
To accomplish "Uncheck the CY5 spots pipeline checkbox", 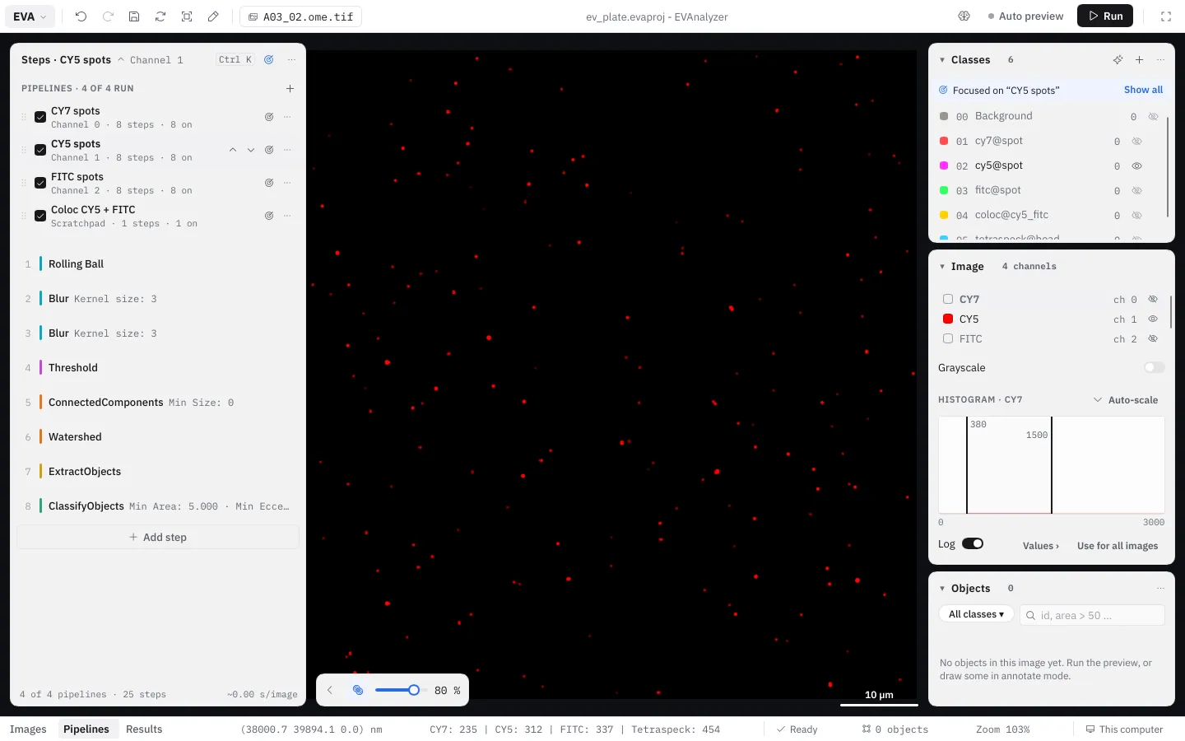I will coord(40,150).
